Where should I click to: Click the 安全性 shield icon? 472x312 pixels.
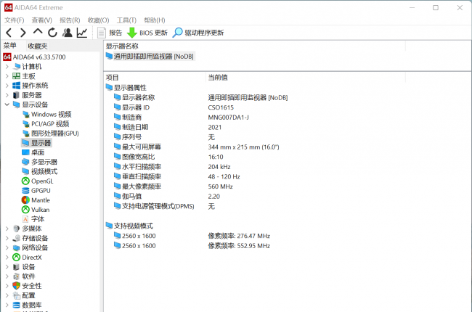[16, 286]
